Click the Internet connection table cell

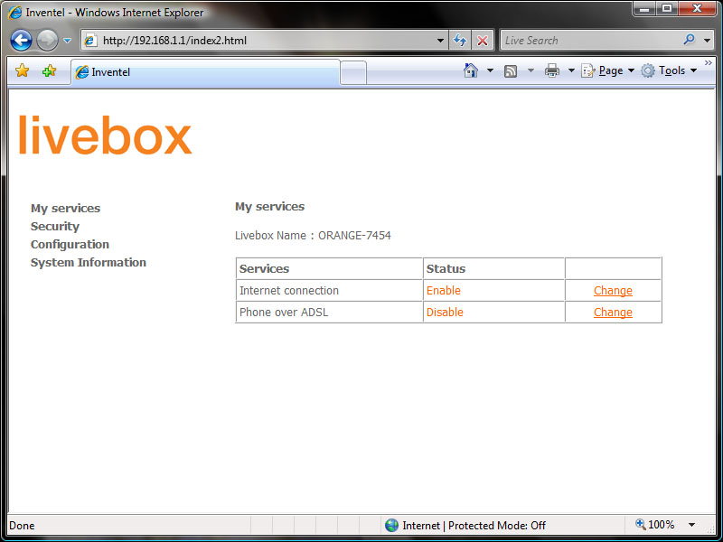click(329, 290)
